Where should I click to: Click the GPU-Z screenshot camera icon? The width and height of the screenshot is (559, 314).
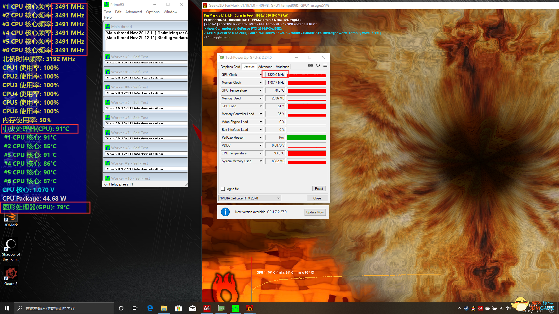(x=310, y=65)
